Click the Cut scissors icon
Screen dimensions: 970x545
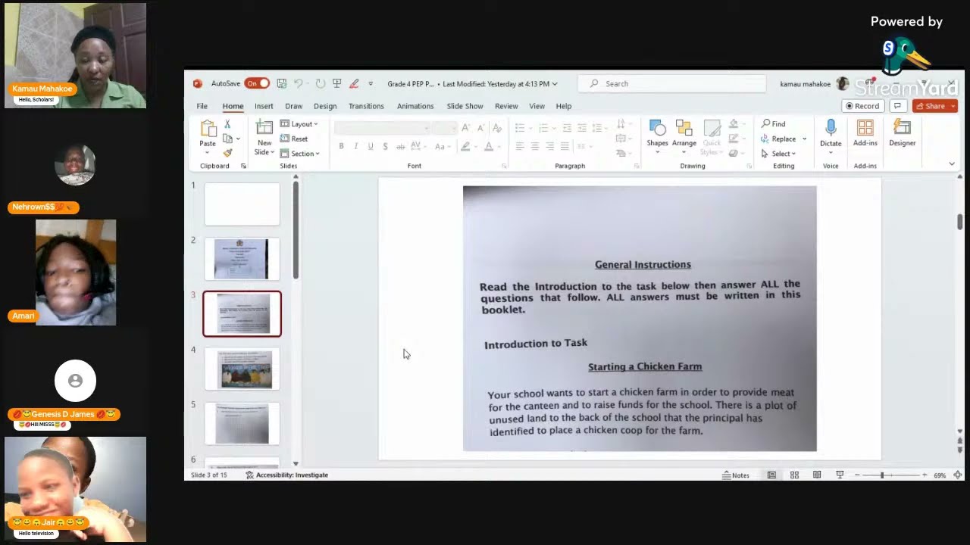[227, 124]
